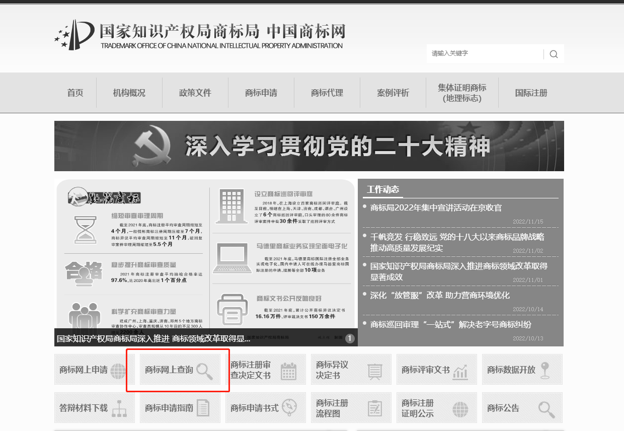Click presentation board icon on 商标异议决定书
Screen dimensions: 624x431
[375, 372]
